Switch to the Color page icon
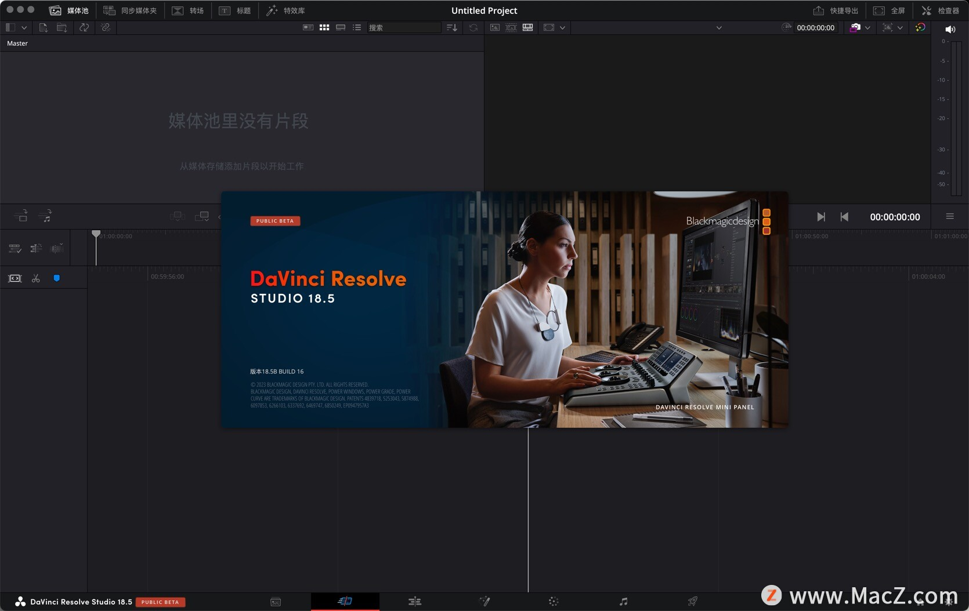The image size is (969, 611). point(554,602)
